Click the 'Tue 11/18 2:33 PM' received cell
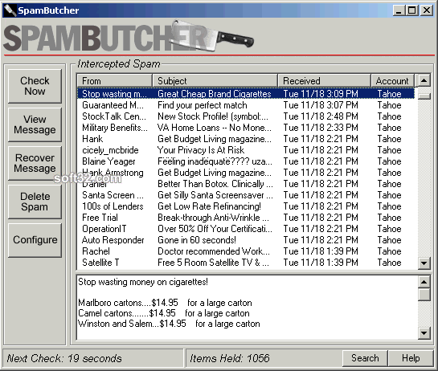The height and width of the screenshot is (371, 438). tap(321, 128)
